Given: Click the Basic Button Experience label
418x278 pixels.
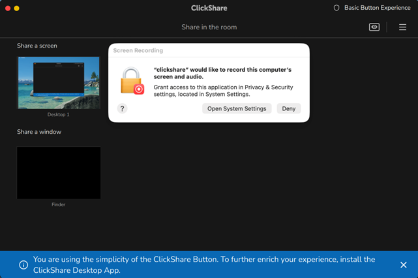Looking at the screenshot, I should 377,8.
